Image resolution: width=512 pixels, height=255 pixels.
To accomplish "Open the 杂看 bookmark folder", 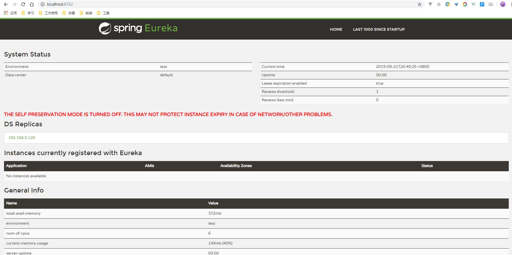I will [x=69, y=13].
